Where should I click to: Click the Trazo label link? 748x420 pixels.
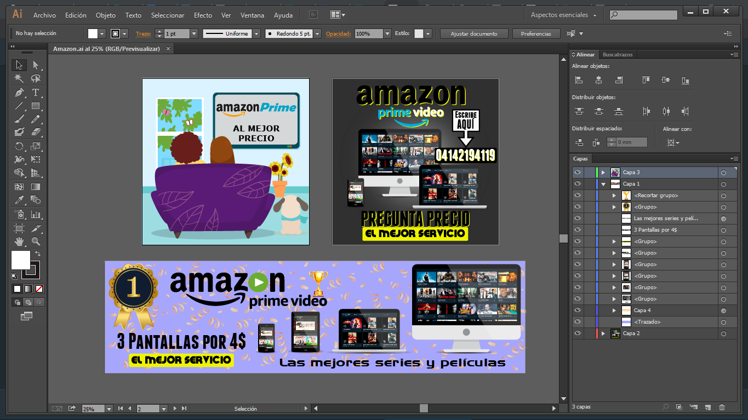point(144,34)
